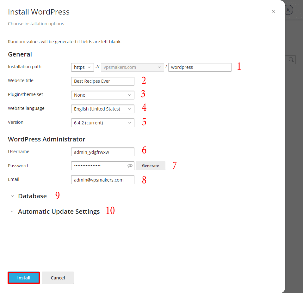The image size is (303, 293).
Task: Open the Version dropdown
Action: pos(102,123)
